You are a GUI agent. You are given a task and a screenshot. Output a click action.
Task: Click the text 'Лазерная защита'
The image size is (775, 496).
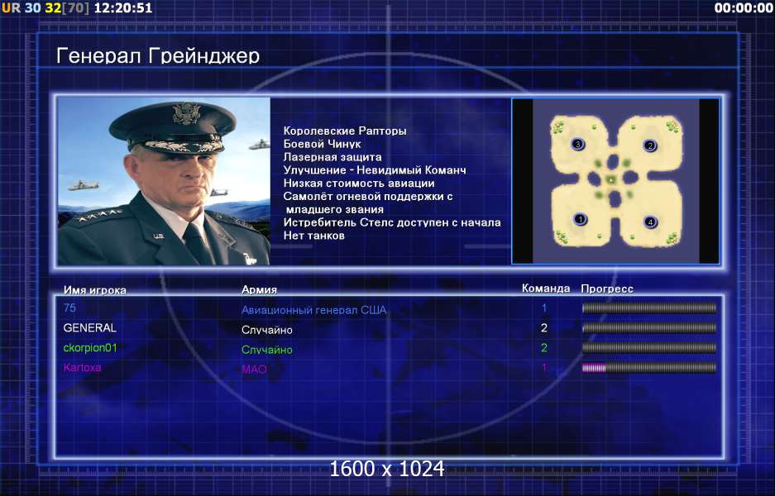tap(332, 157)
